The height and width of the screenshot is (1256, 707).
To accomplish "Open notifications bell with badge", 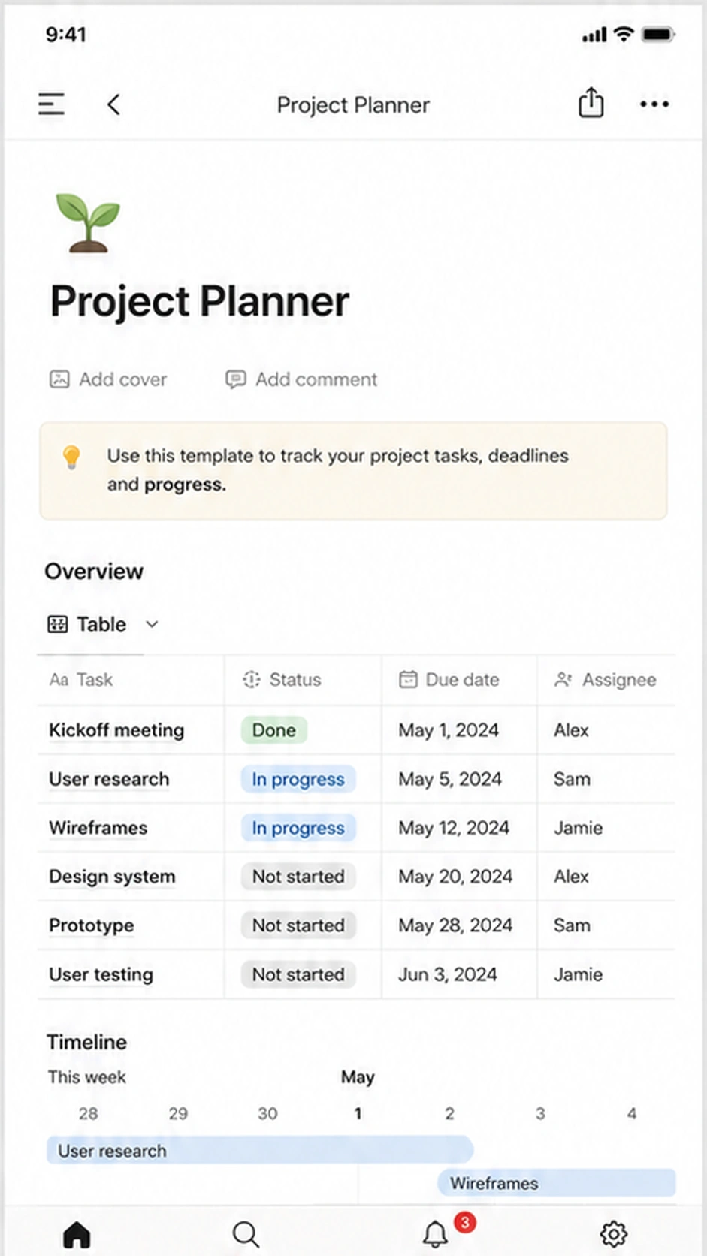I will (x=435, y=1234).
